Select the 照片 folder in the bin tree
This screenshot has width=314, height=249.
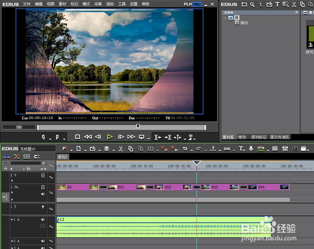pyautogui.click(x=244, y=23)
